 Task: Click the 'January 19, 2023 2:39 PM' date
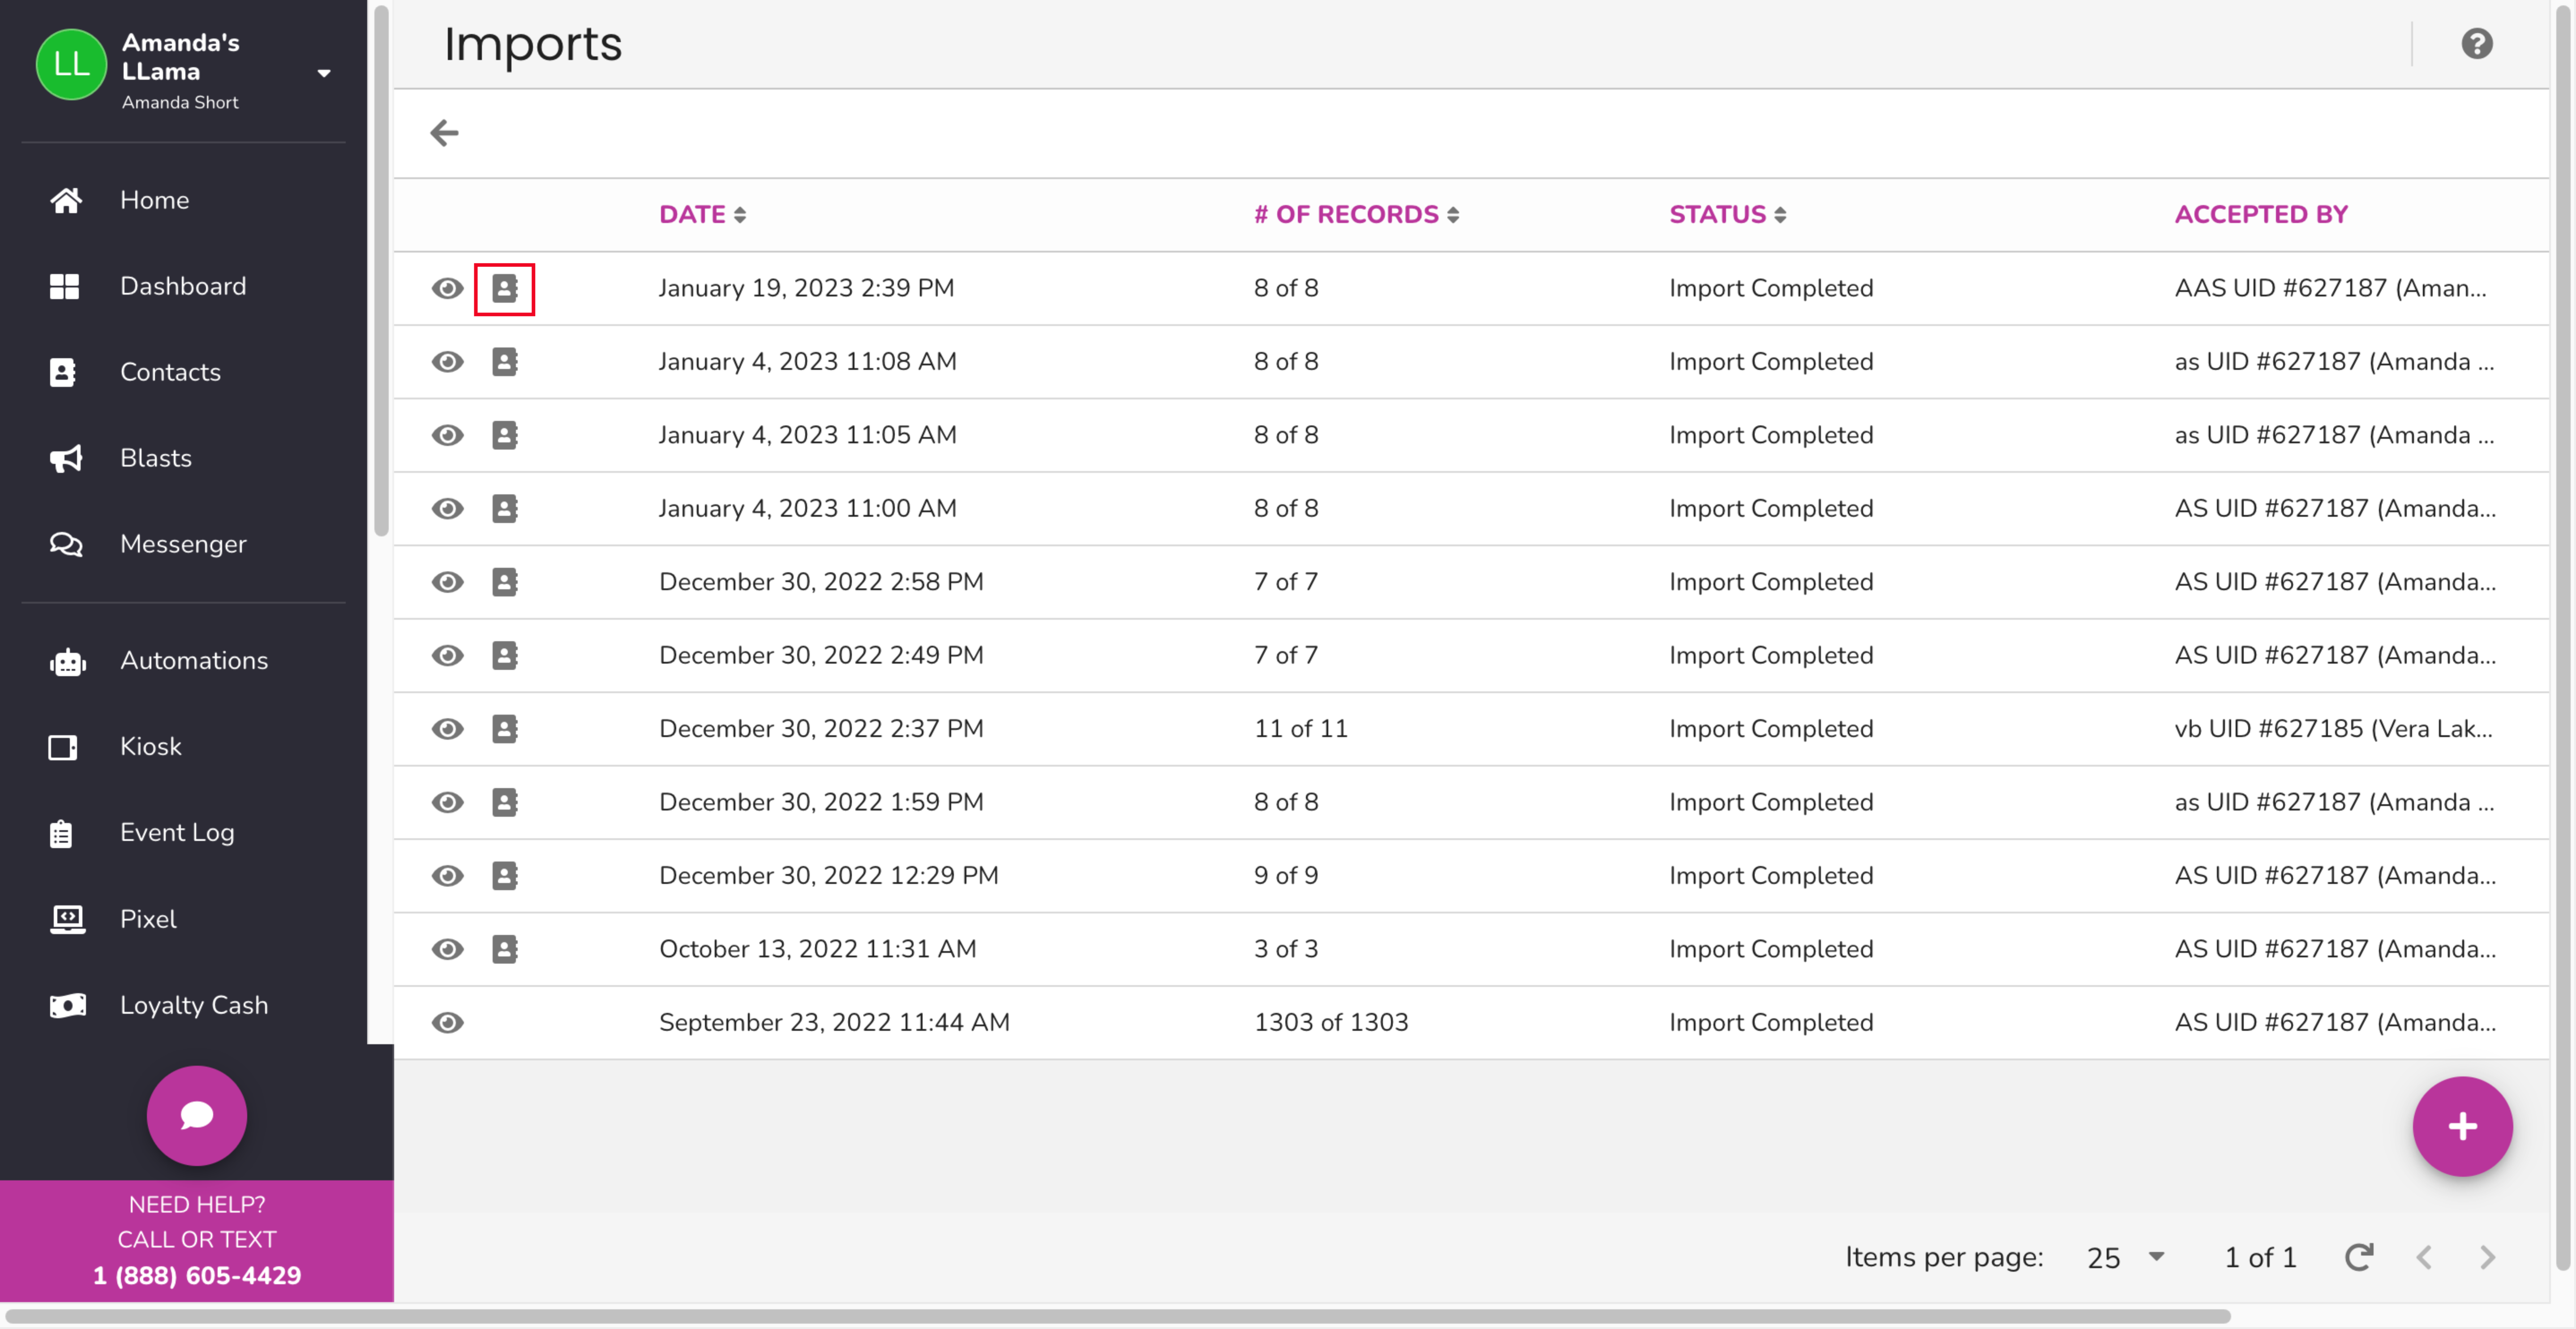(x=806, y=288)
